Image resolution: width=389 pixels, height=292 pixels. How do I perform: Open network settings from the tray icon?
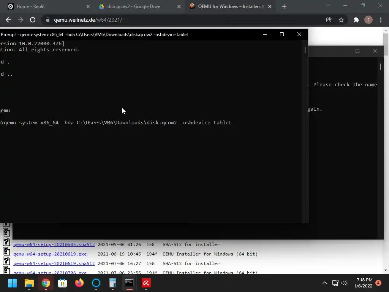(x=335, y=283)
